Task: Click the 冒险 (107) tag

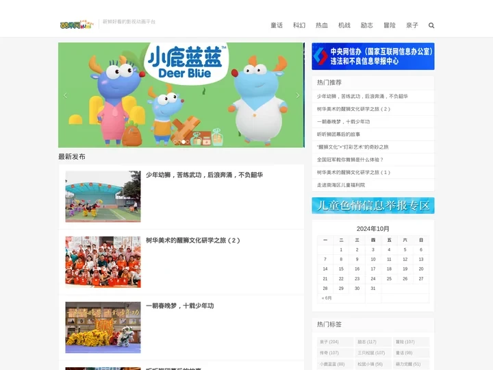Action: coord(405,342)
